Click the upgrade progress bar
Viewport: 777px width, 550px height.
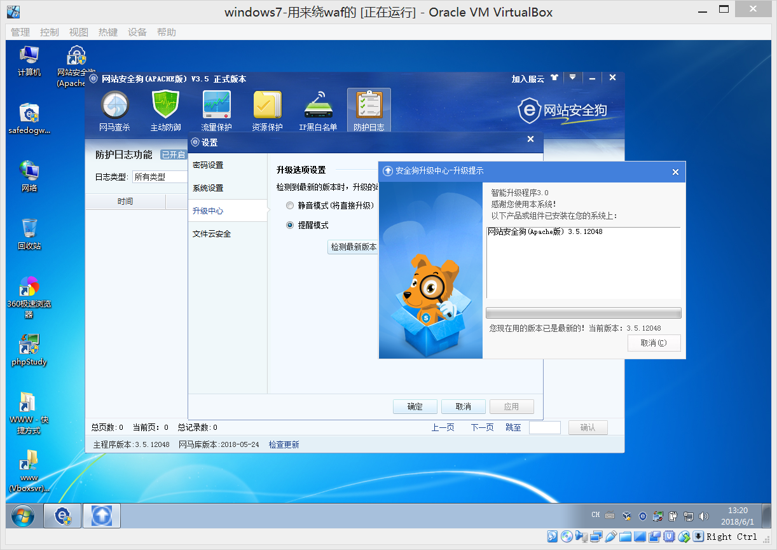point(583,313)
